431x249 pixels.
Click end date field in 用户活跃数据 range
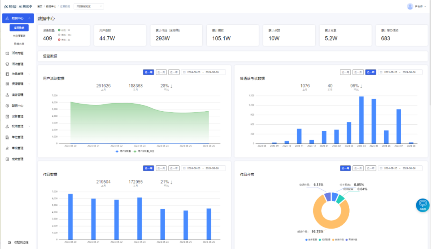pyautogui.click(x=212, y=72)
